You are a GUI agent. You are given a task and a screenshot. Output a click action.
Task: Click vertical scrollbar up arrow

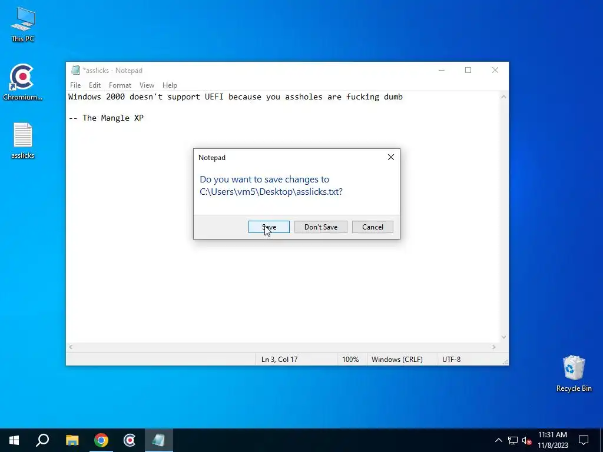(x=503, y=97)
